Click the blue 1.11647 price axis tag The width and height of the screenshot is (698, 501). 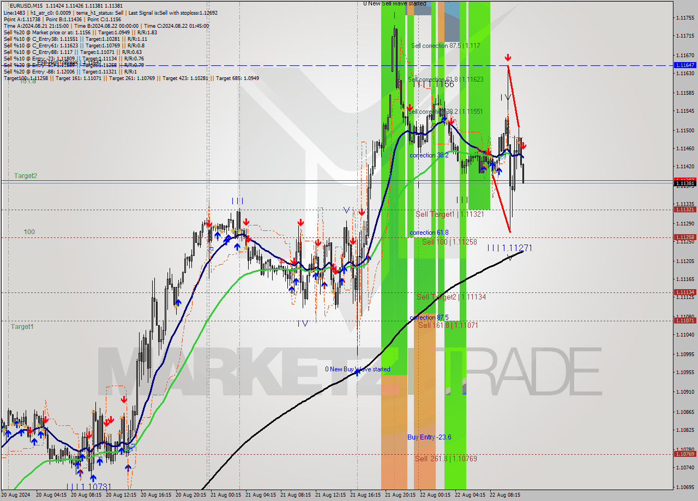[x=685, y=65]
